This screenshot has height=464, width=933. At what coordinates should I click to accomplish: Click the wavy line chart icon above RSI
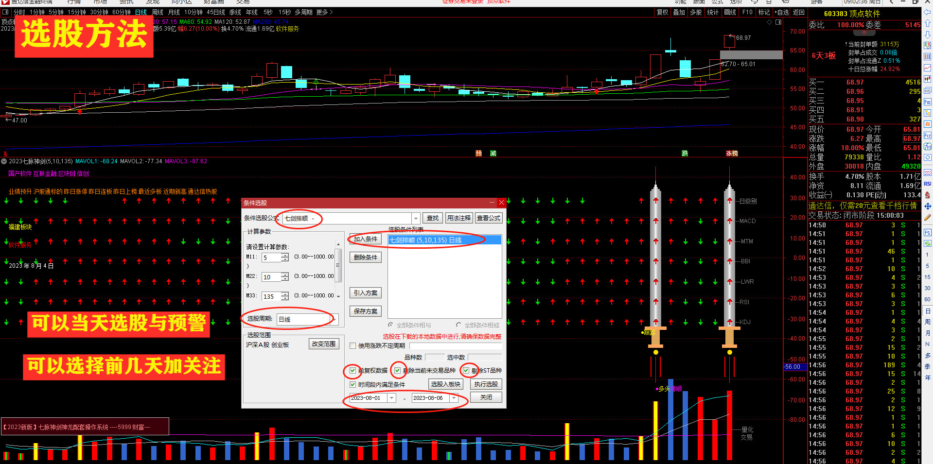coord(927,172)
